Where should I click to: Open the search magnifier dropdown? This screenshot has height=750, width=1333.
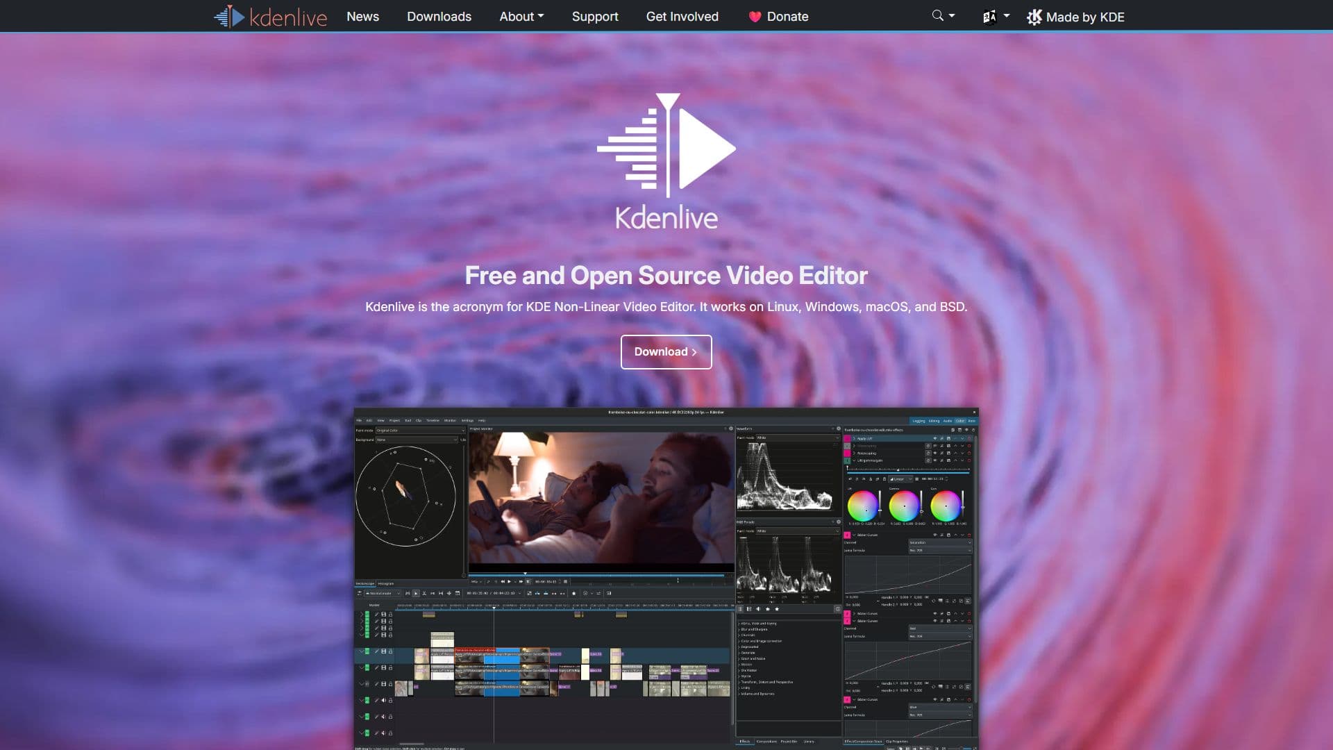point(944,16)
